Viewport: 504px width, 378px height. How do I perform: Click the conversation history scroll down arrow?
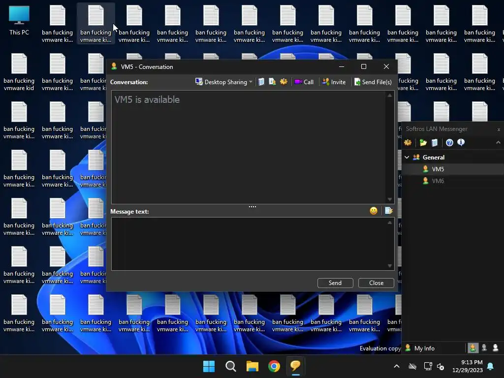[x=390, y=199]
